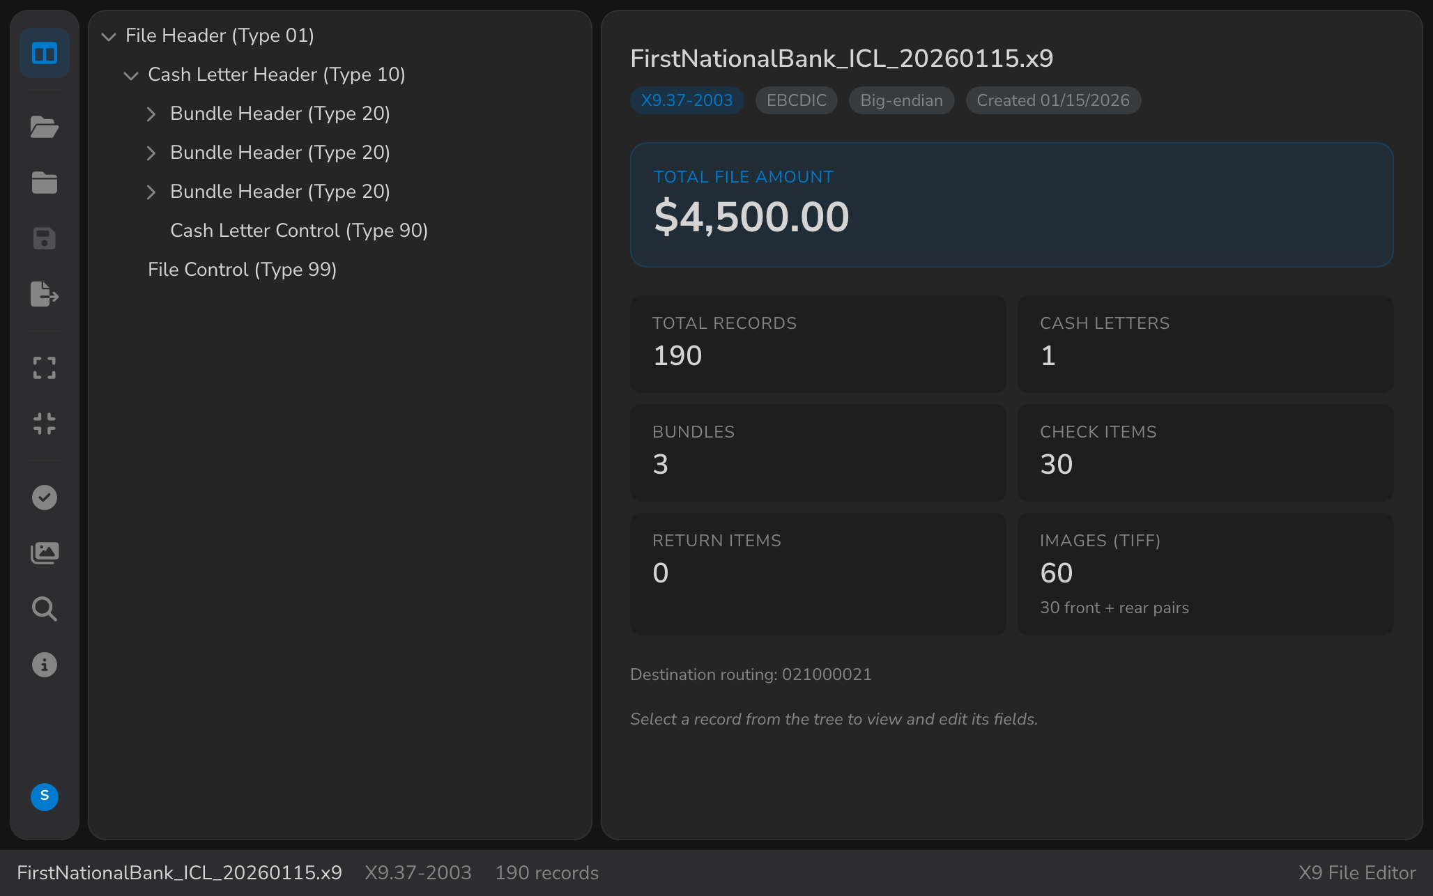Click the validate checkmark circle icon
The height and width of the screenshot is (896, 1433).
(x=45, y=497)
